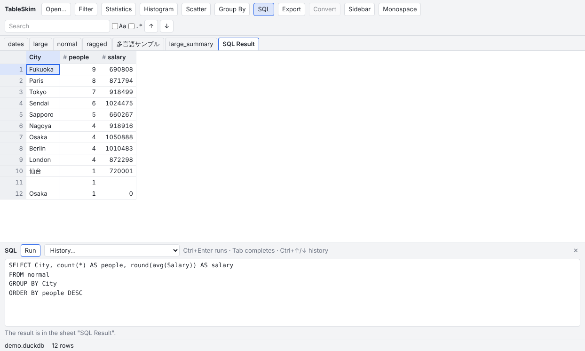This screenshot has height=351, width=585.
Task: Select row number 11 header
Action: pos(13,182)
